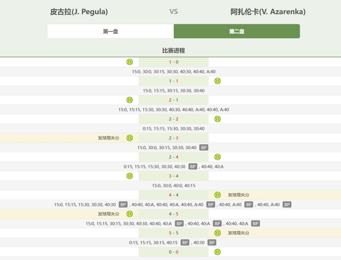
Task: Click the BP badge after 40:15 below 5-5
Action: coord(185,243)
